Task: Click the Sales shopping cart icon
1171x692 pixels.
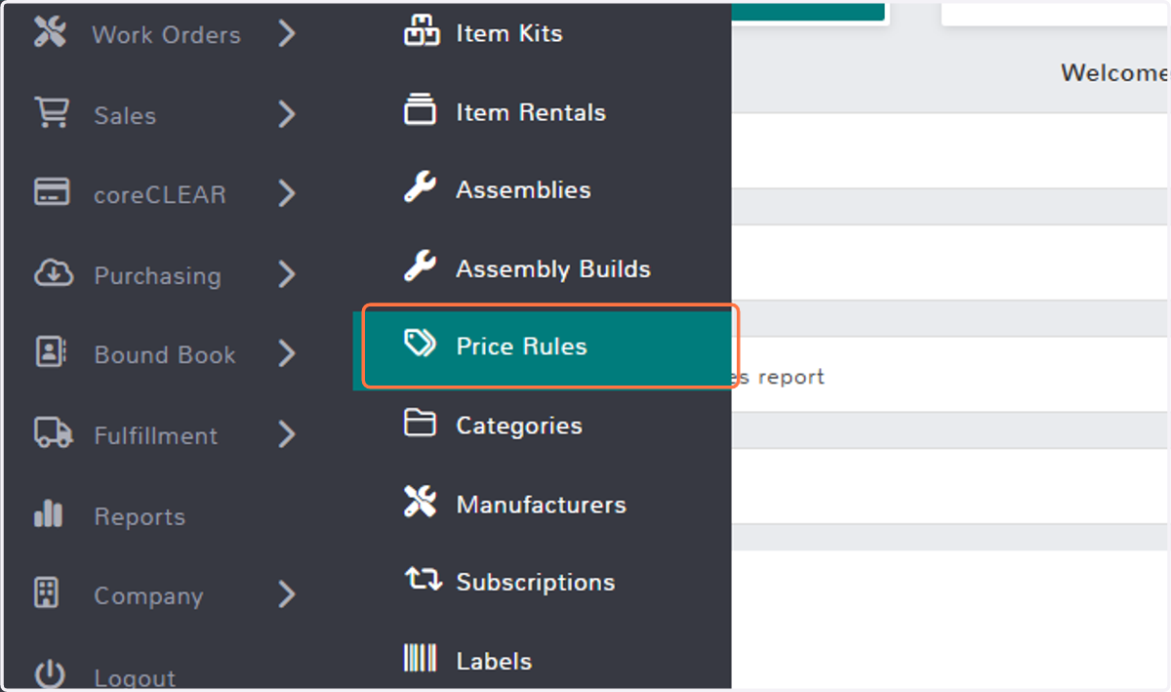Action: point(51,113)
